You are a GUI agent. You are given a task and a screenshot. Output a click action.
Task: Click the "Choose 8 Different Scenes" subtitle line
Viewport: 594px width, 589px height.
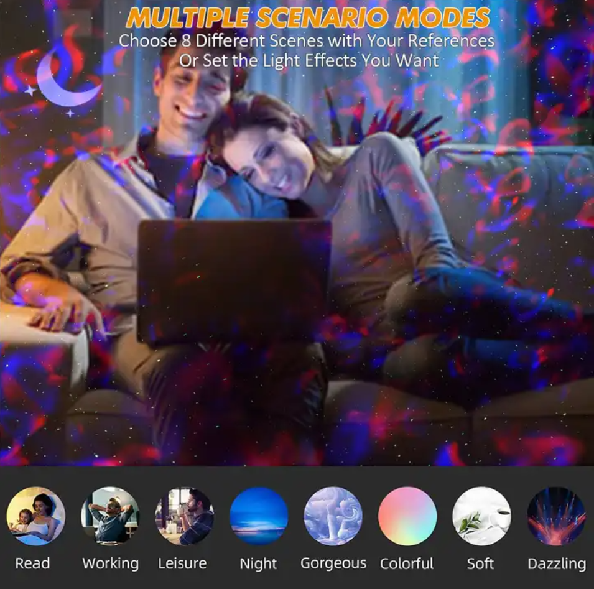click(307, 41)
